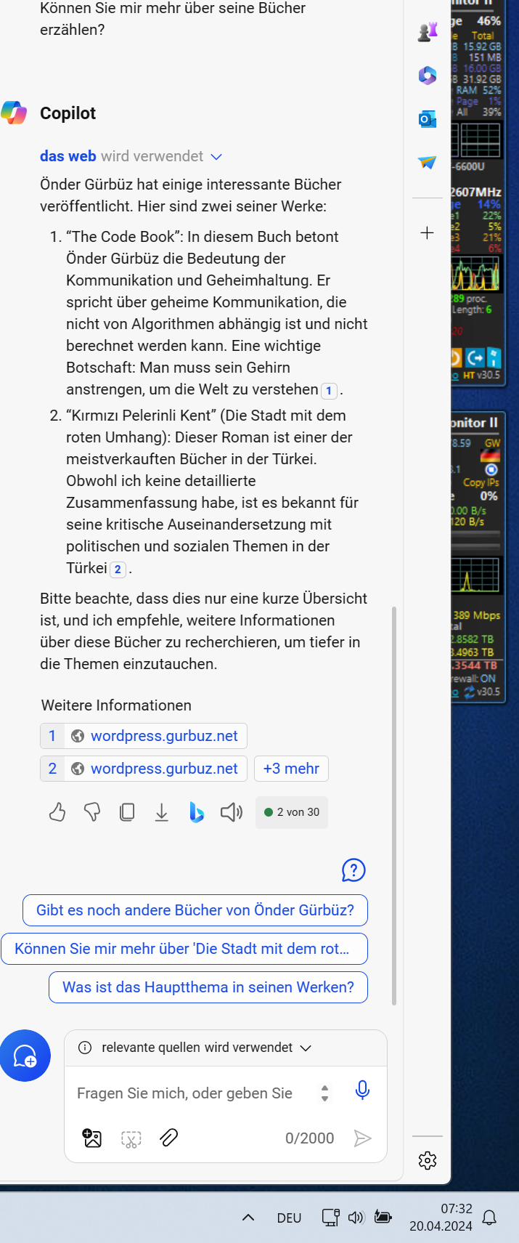Export the response via download icon
Viewport: 519px width, 1243px height.
(x=162, y=812)
